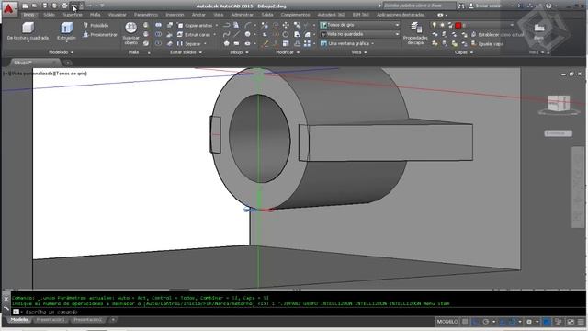
Task: Toggle the layer lightbulb on/off icon
Action: click(435, 25)
